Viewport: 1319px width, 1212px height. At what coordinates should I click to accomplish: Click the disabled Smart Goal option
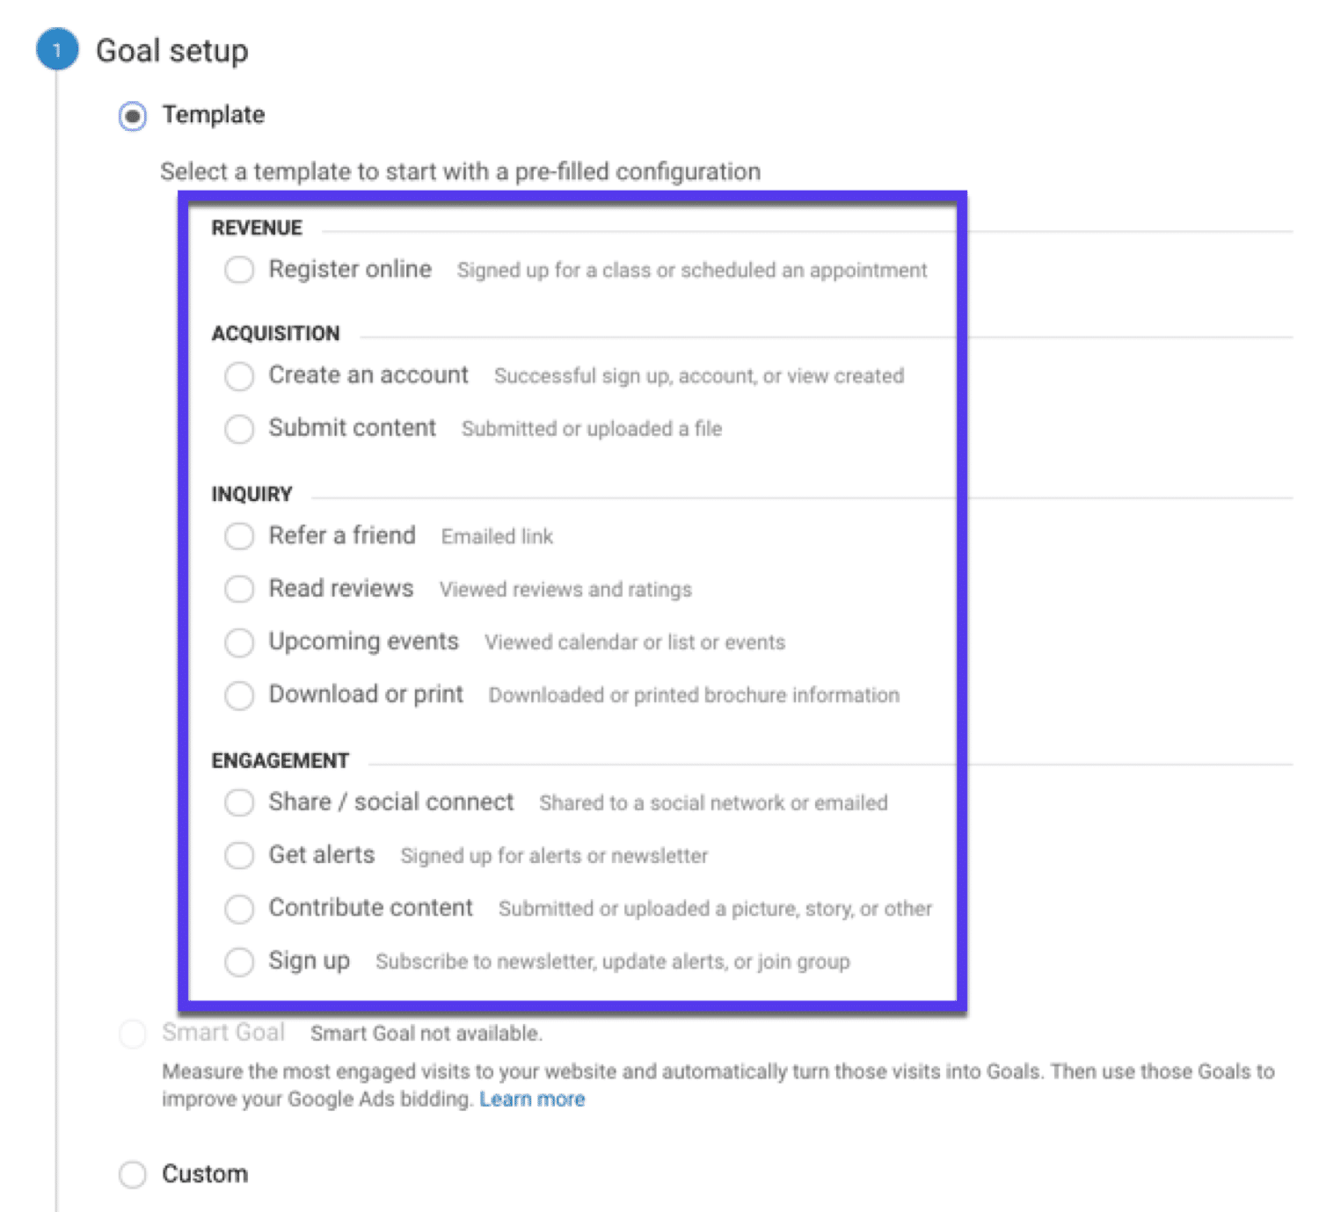coord(132,1034)
